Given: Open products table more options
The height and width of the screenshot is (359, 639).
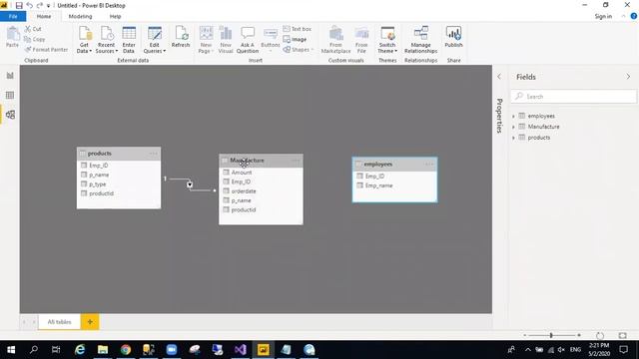Looking at the screenshot, I should [x=153, y=154].
